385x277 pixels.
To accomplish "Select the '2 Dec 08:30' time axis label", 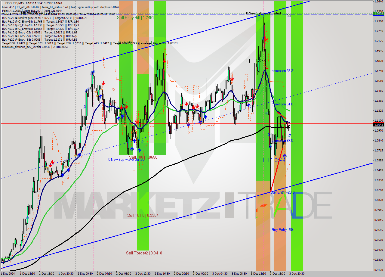I will tap(124, 274).
